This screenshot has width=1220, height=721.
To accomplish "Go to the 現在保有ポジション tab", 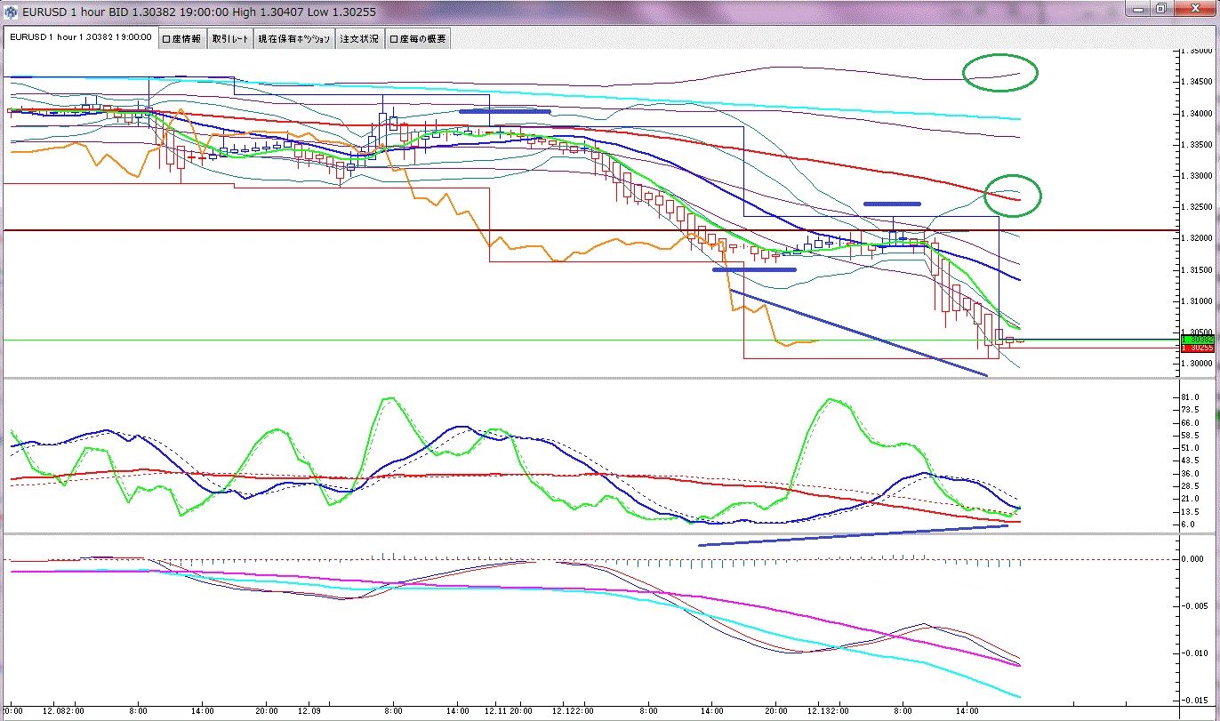I will tap(293, 38).
